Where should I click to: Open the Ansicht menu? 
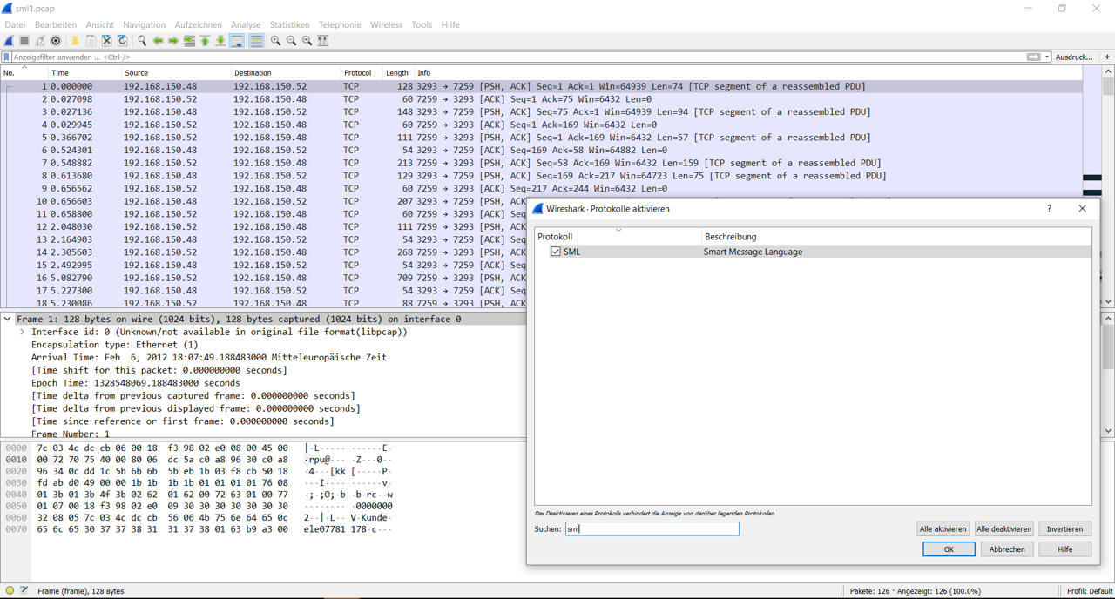click(99, 24)
